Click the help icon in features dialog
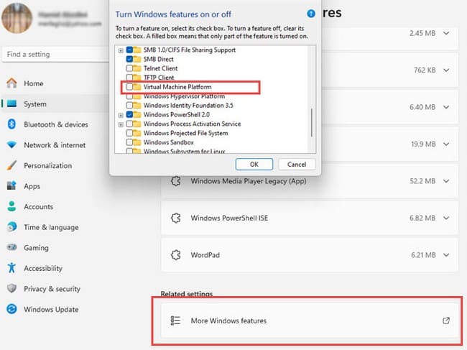The height and width of the screenshot is (350, 467). click(x=310, y=13)
